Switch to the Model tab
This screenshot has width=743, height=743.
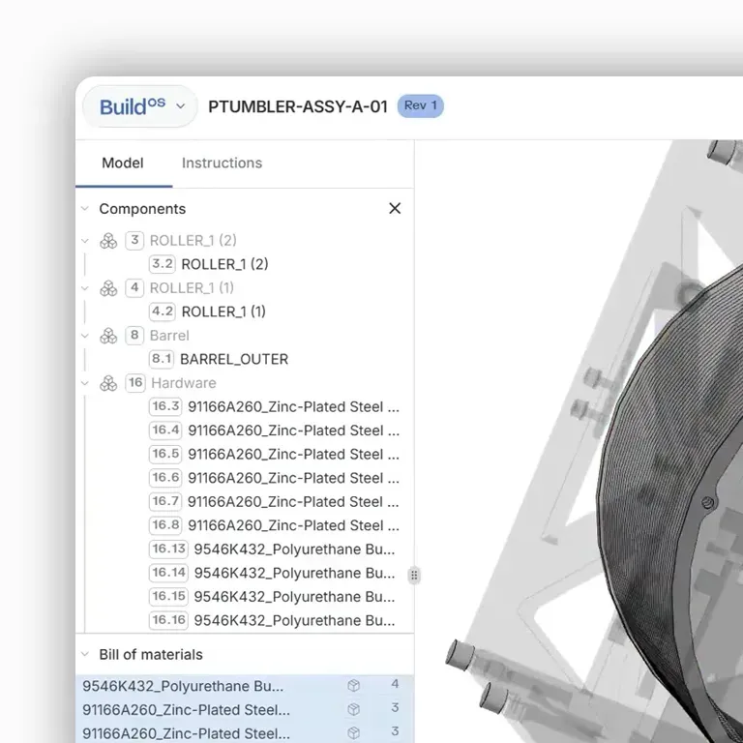click(x=123, y=163)
